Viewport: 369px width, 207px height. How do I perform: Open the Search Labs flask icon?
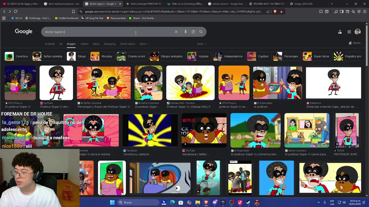[340, 32]
